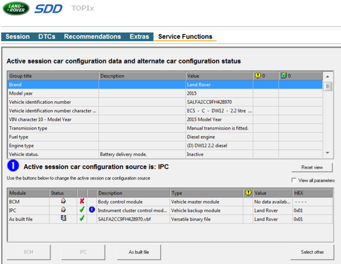The width and height of the screenshot is (341, 264).
Task: Click the Type column header
Action: pyautogui.click(x=206, y=193)
